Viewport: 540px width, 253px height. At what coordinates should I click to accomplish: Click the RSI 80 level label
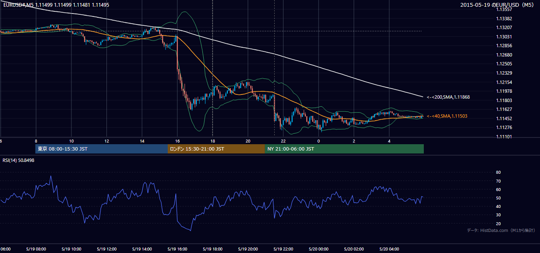coord(498,172)
